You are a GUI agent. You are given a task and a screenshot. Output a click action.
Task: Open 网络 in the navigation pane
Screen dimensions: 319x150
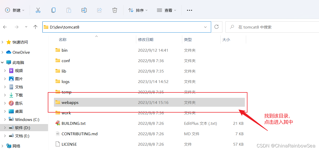click(16, 146)
